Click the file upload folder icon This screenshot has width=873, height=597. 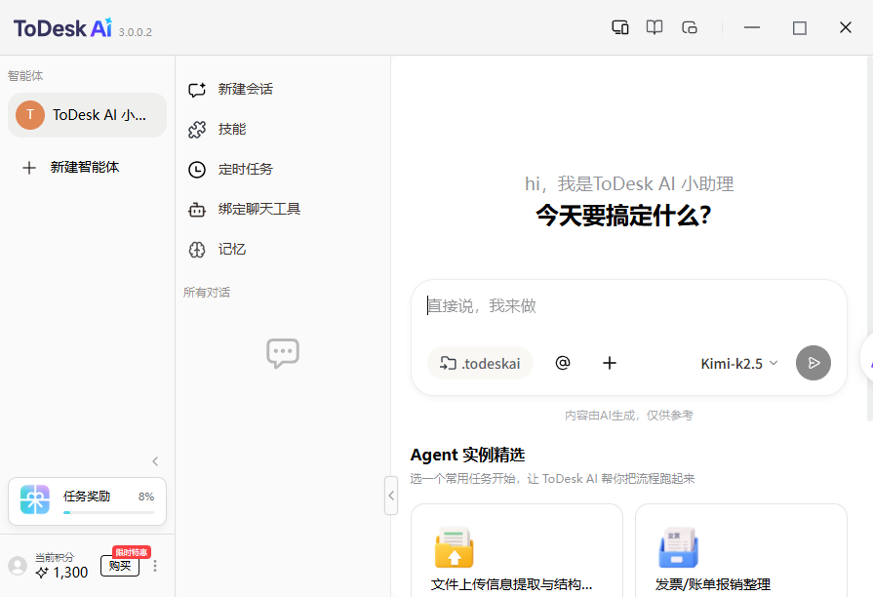click(455, 547)
